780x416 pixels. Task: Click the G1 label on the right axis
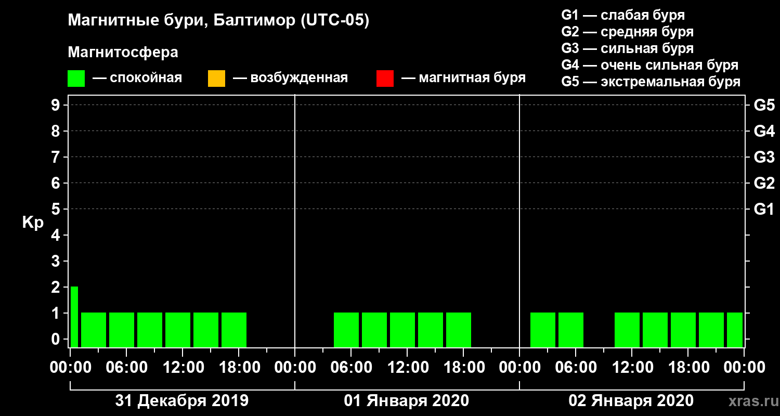coord(764,210)
